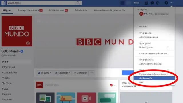
Task: Select the live video post option tile
Action: tap(86, 98)
